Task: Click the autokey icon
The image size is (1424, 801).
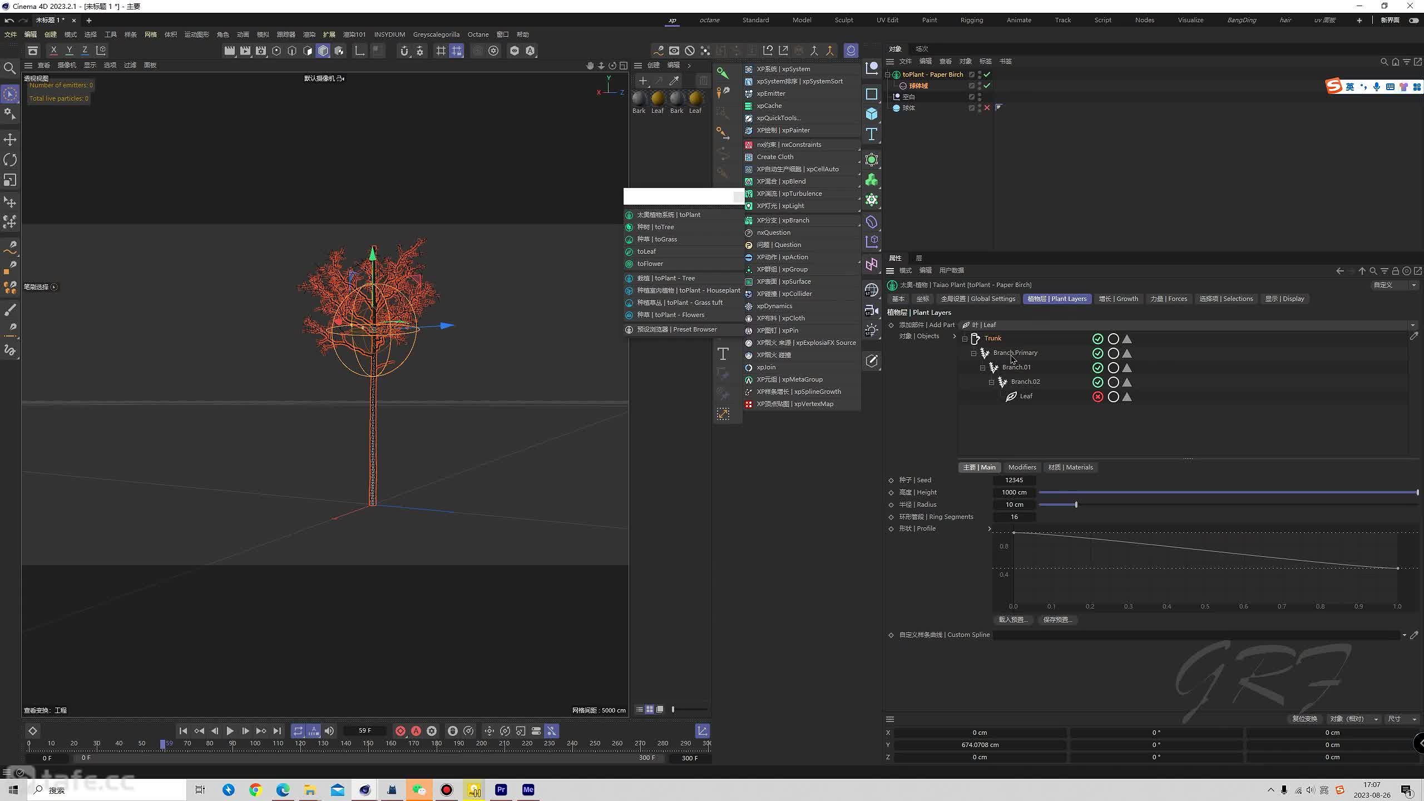Action: coord(416,731)
